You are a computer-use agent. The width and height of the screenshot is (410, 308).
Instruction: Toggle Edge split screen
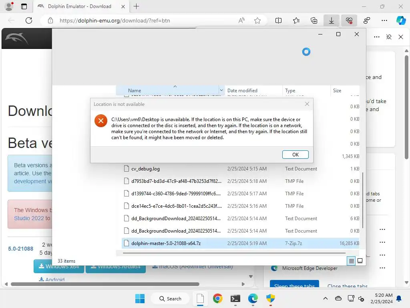coord(279,20)
